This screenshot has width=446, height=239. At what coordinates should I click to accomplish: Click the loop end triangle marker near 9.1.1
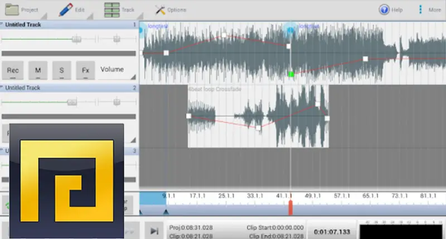(166, 212)
